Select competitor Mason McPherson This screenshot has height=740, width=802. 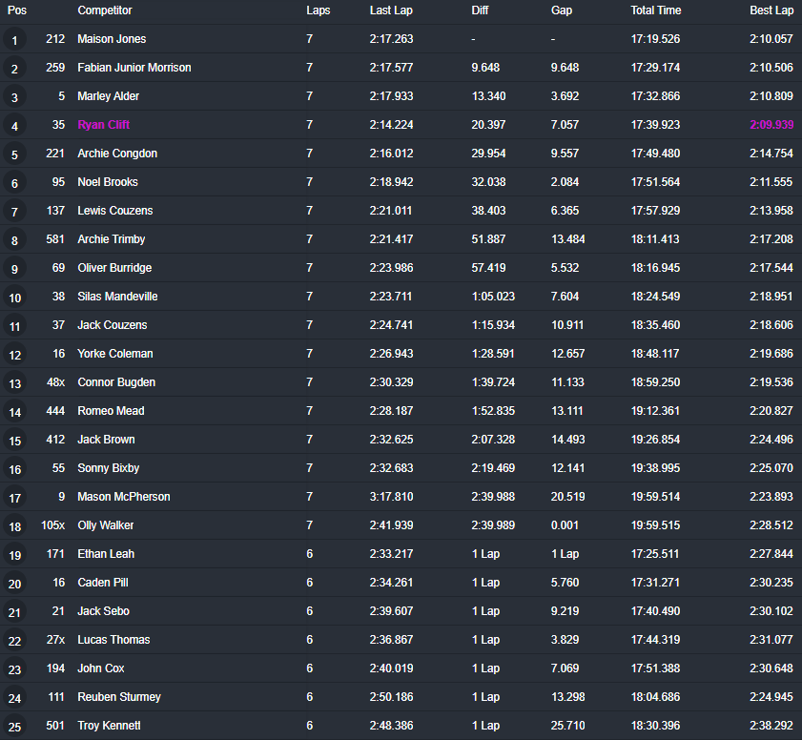pos(124,497)
